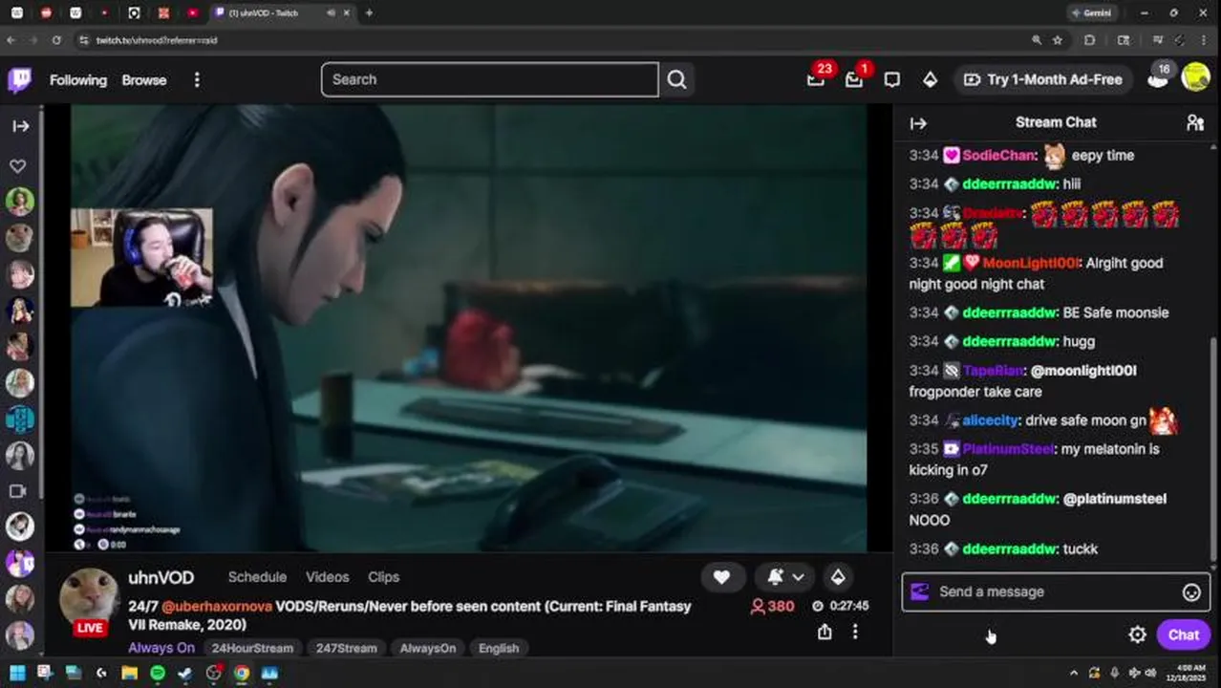Click the Chrome zoom magnifier in the address bar
Screen dimensions: 1221x688
coord(1037,40)
